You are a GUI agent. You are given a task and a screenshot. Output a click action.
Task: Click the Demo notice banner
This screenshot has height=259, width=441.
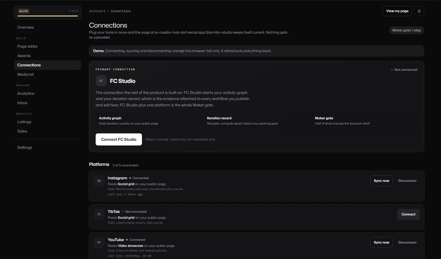point(256,51)
